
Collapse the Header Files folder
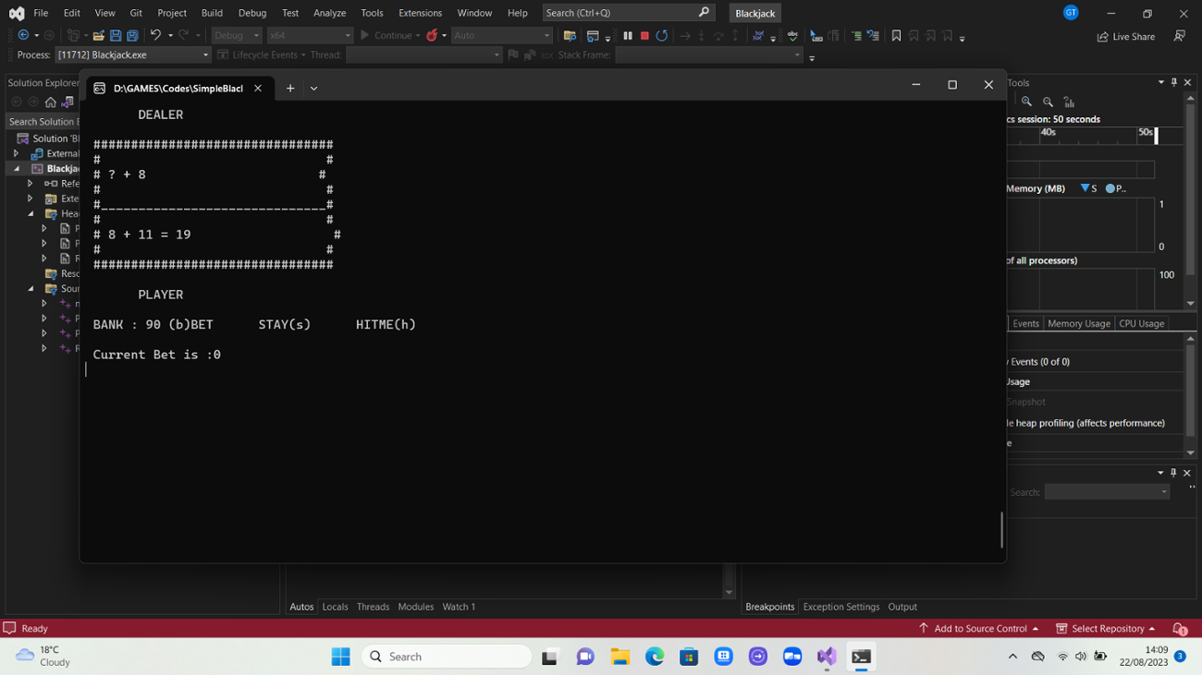31,213
